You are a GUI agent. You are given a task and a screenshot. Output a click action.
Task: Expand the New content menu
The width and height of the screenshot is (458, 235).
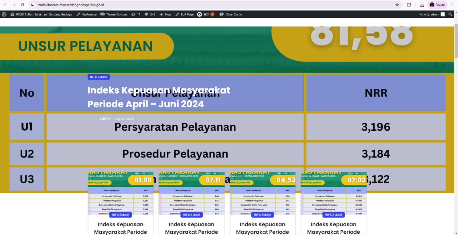point(165,14)
